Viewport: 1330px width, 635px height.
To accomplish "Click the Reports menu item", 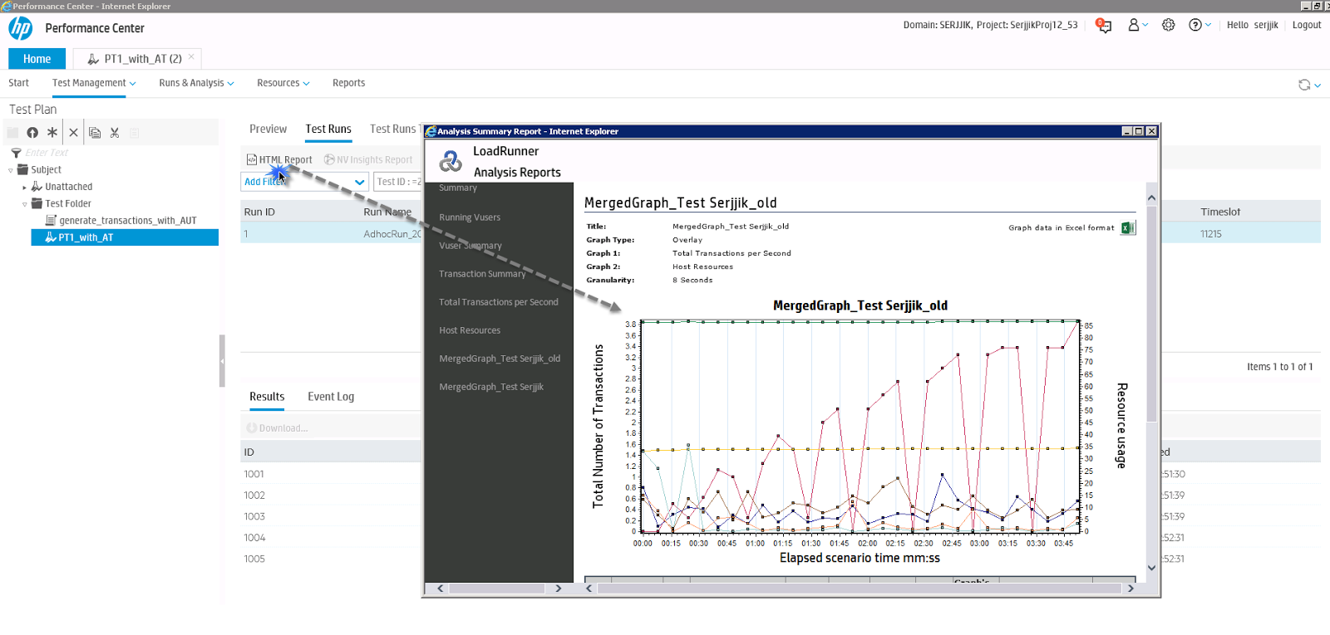I will [x=348, y=83].
